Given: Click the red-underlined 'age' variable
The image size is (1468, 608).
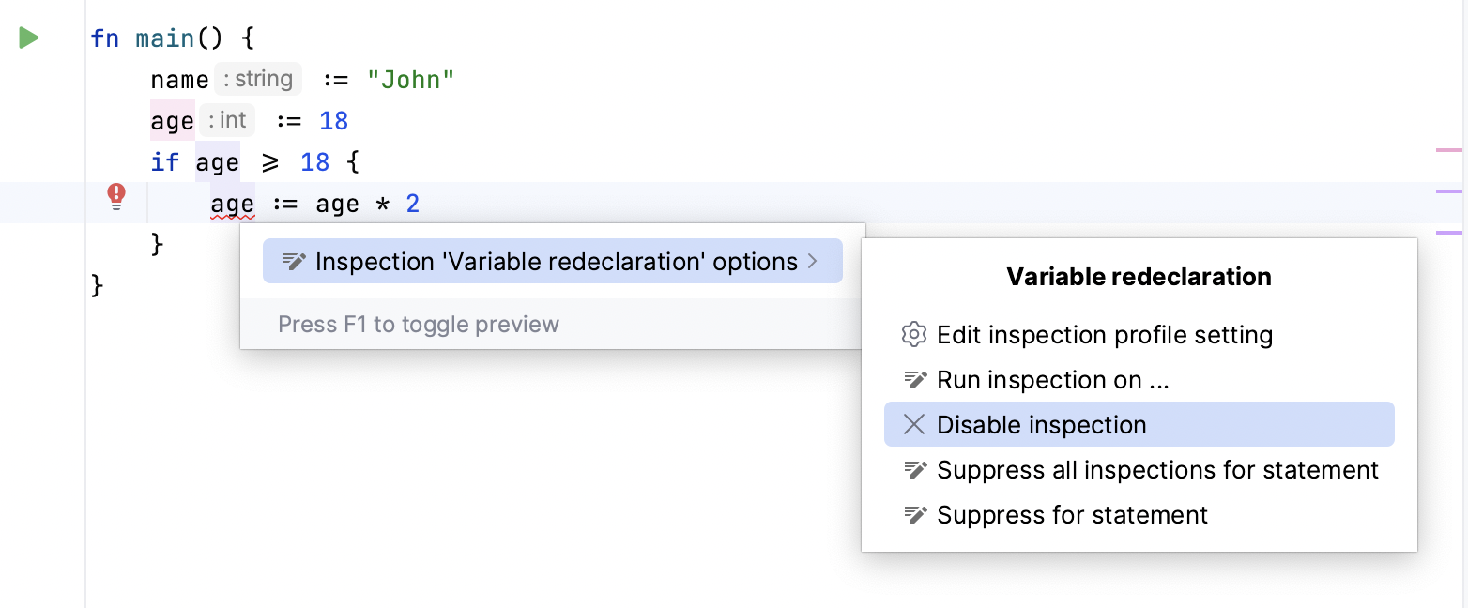Looking at the screenshot, I should [x=232, y=203].
